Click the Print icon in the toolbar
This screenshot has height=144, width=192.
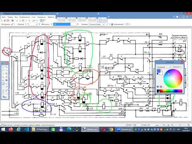(12, 20)
